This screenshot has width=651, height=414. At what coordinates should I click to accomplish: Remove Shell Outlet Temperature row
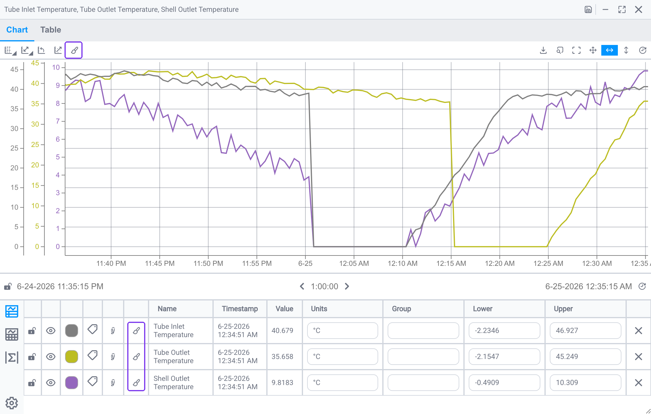click(x=639, y=383)
